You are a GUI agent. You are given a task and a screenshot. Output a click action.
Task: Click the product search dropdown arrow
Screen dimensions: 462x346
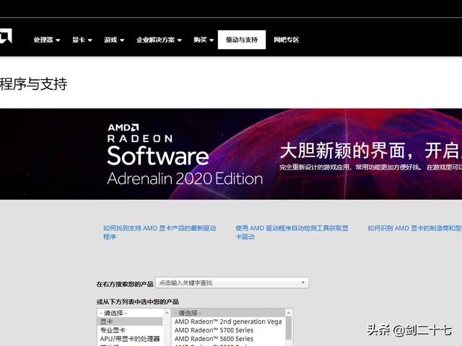pos(304,283)
